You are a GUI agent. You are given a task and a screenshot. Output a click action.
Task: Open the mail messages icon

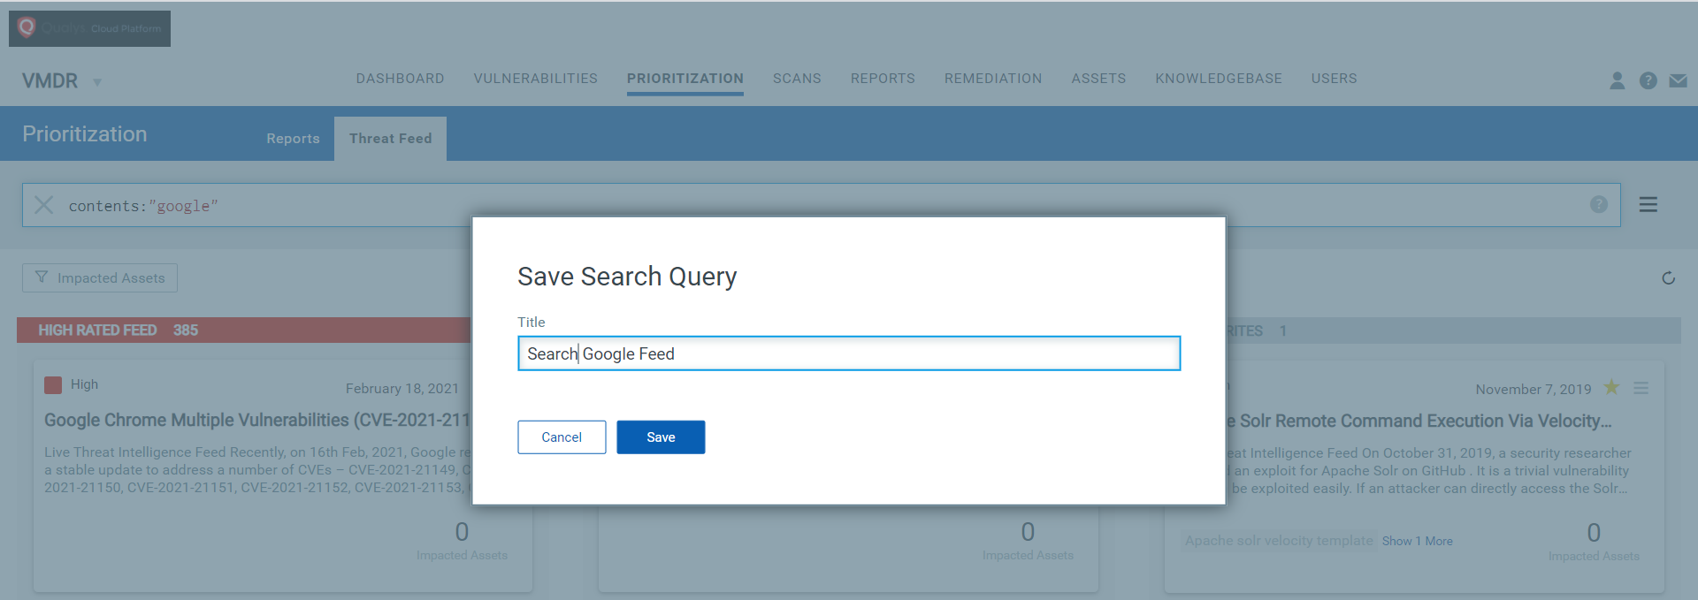[1678, 80]
